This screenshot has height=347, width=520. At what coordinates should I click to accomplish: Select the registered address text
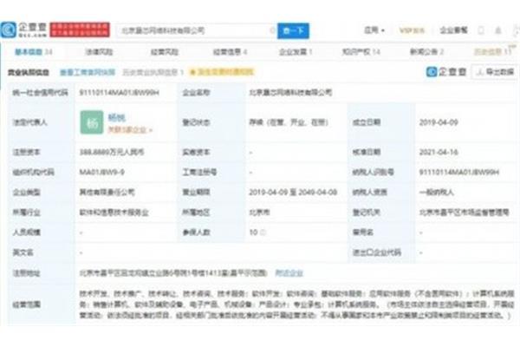coord(173,273)
